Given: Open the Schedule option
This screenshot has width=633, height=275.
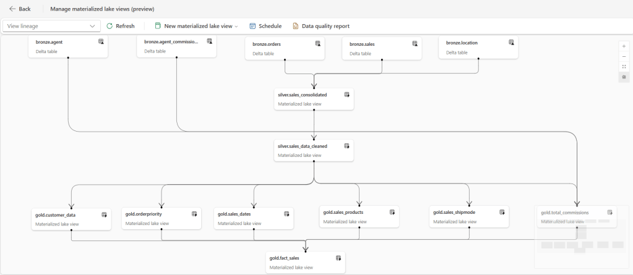Looking at the screenshot, I should 265,26.
